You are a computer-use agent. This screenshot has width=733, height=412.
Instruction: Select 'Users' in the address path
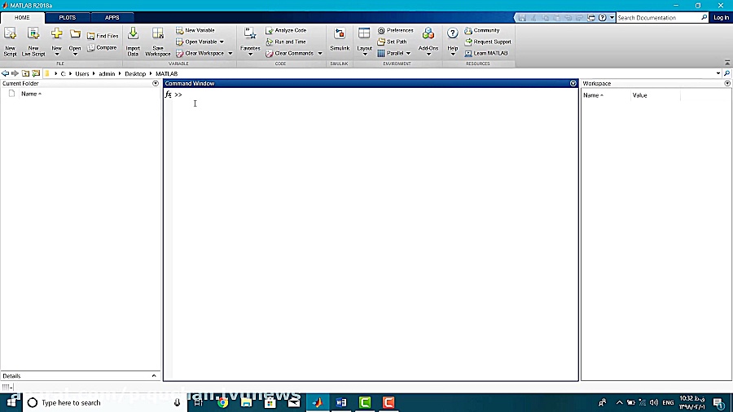click(x=81, y=74)
